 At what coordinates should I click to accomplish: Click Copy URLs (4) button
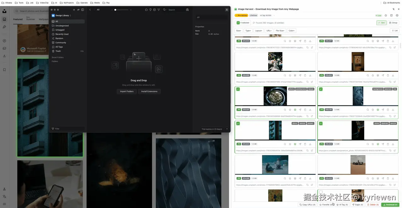pyautogui.click(x=307, y=205)
